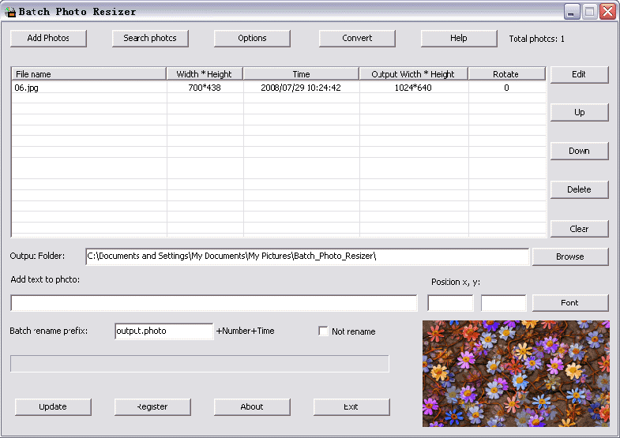
Task: Click the rotate value 0 cell
Action: tap(506, 88)
